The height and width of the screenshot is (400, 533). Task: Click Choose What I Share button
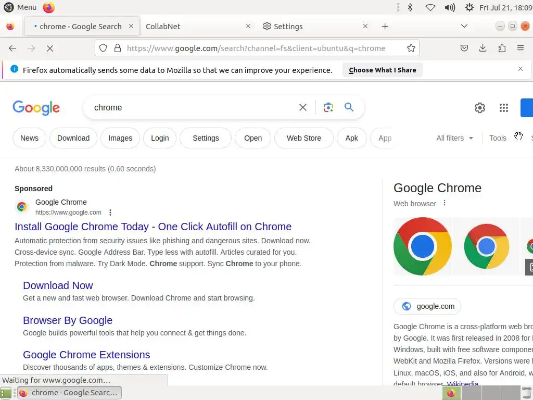[x=383, y=70]
